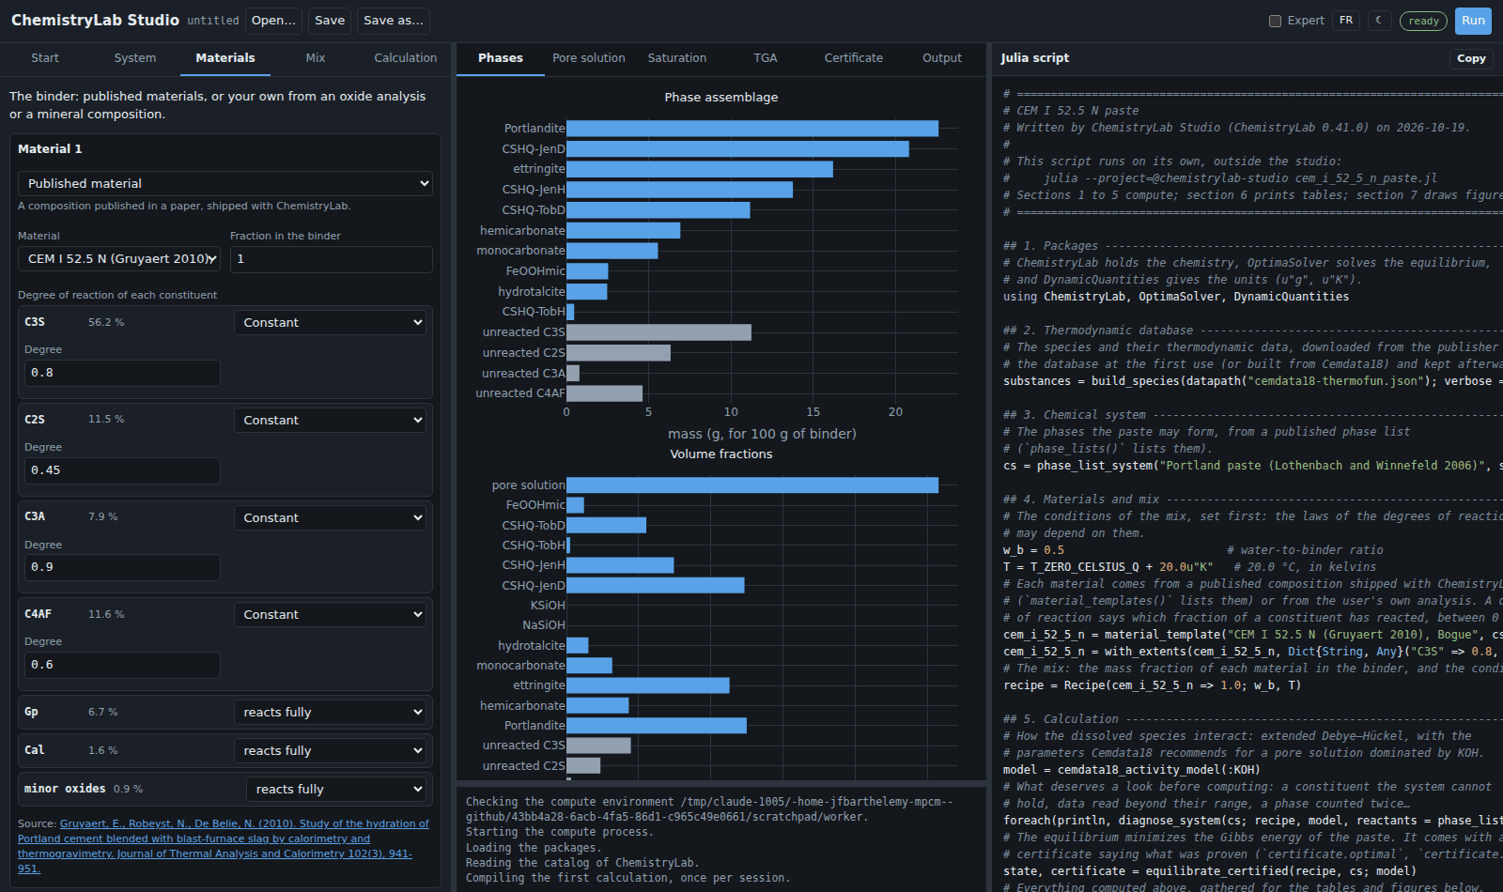Switch to the TGA tab
1503x892 pixels.
(766, 58)
